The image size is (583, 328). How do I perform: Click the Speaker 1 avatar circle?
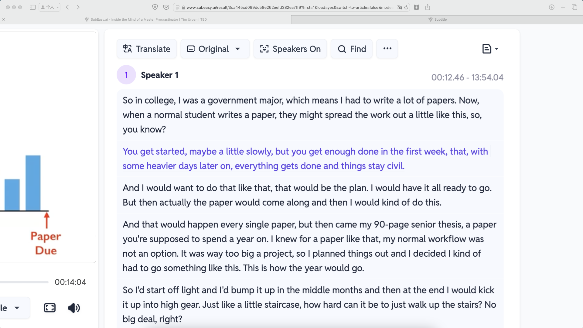click(126, 75)
